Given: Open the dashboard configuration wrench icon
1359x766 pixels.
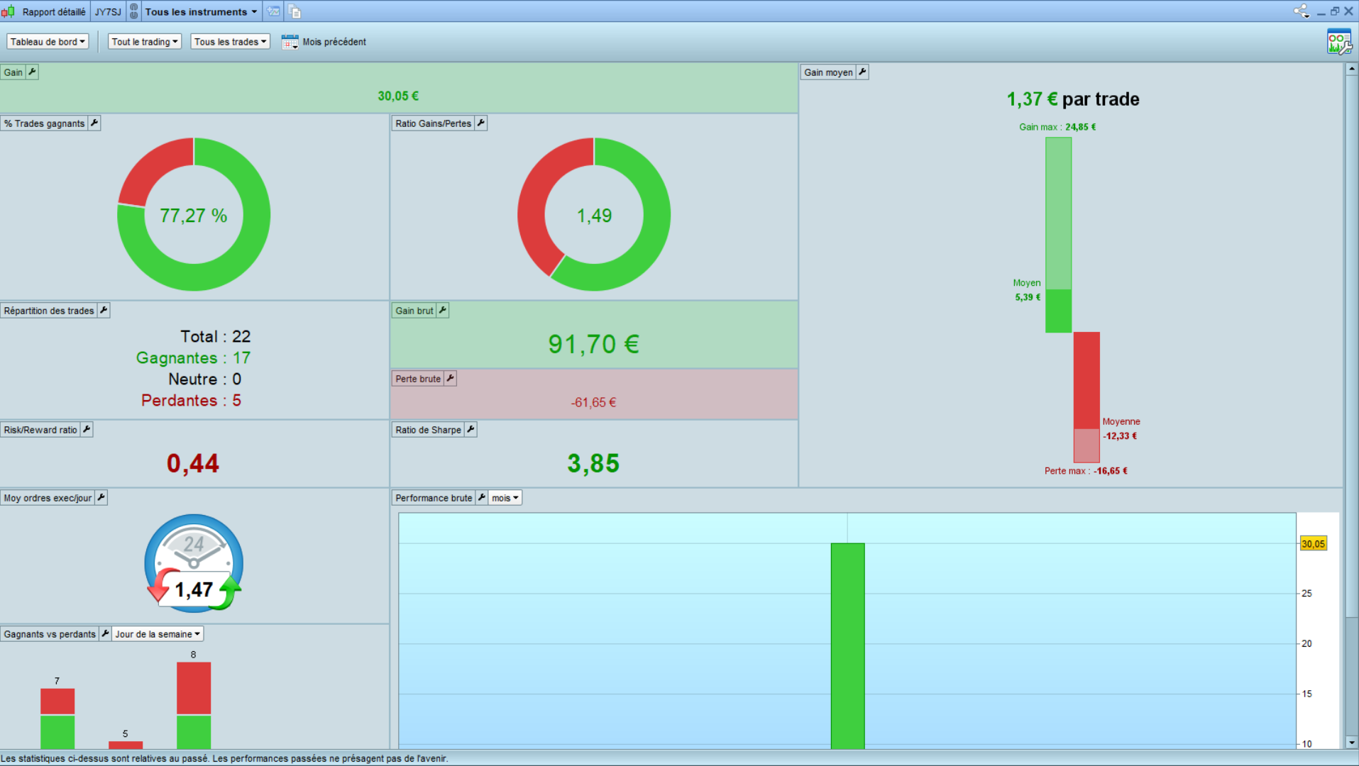Looking at the screenshot, I should [x=1339, y=42].
